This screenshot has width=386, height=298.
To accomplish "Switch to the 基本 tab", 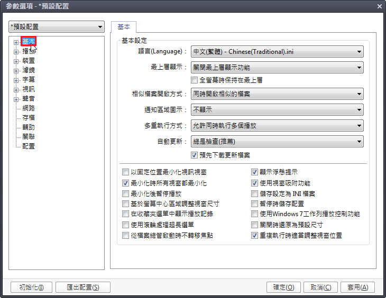I will (124, 27).
